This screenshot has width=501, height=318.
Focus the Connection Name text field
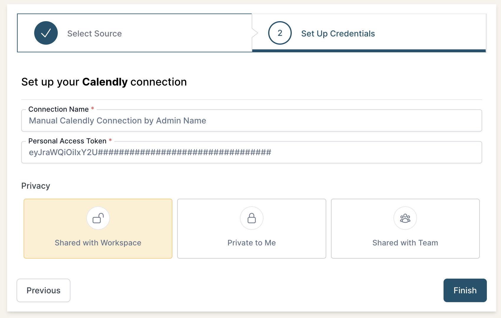(x=251, y=121)
